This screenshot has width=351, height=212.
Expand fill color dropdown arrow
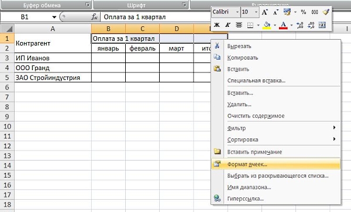(x=275, y=25)
